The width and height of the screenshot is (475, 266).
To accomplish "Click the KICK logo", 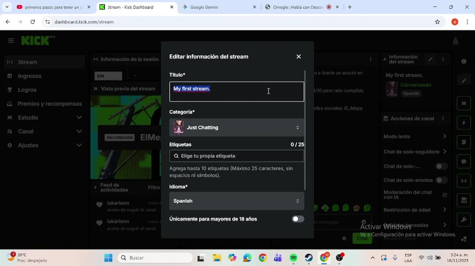I will pyautogui.click(x=36, y=41).
